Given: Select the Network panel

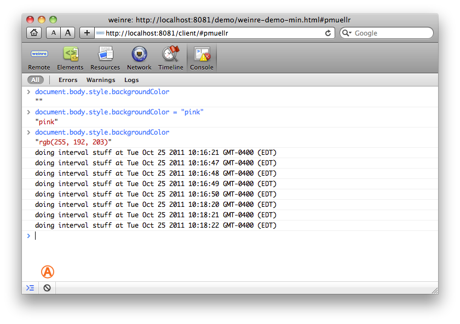Looking at the screenshot, I should tap(139, 59).
